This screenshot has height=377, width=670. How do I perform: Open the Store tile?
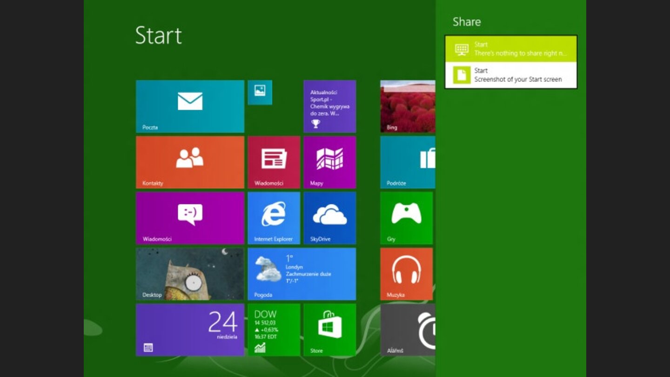330,330
